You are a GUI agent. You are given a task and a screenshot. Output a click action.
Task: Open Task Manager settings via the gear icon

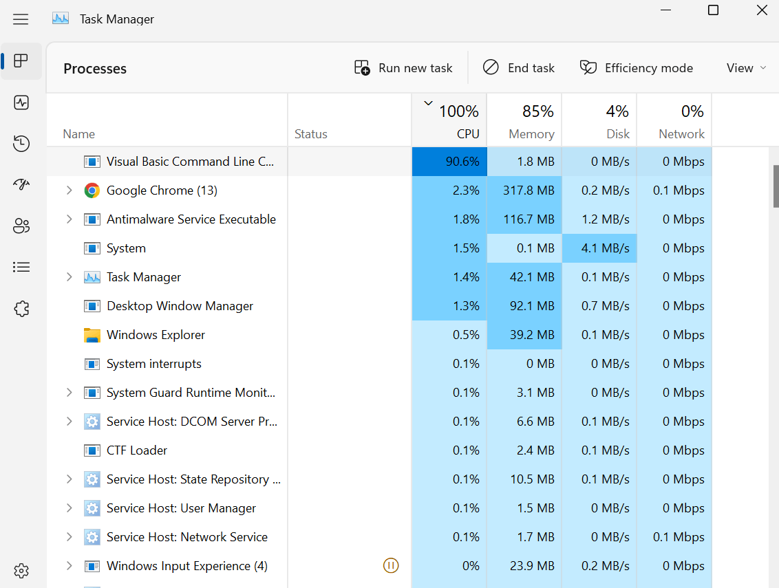pyautogui.click(x=21, y=571)
